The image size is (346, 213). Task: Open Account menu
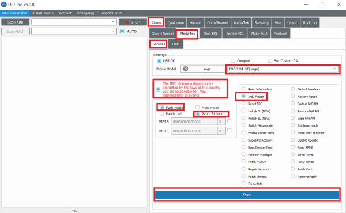pos(65,13)
